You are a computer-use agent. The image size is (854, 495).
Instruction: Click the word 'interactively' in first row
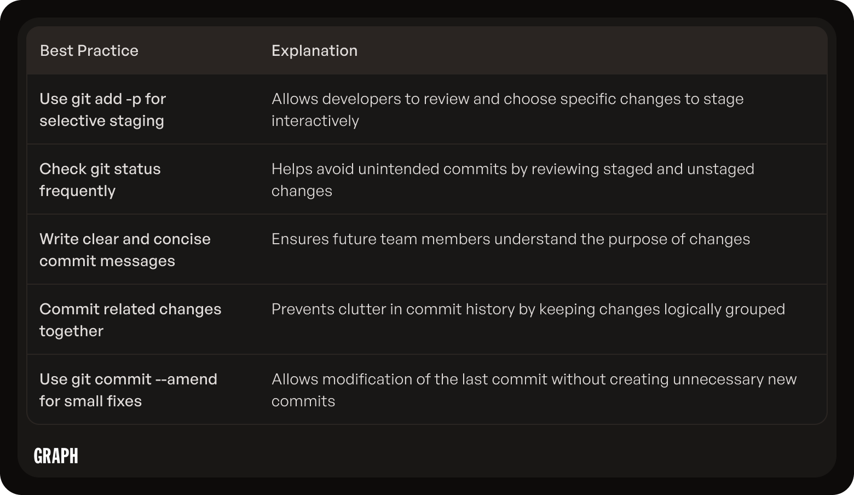tap(315, 121)
